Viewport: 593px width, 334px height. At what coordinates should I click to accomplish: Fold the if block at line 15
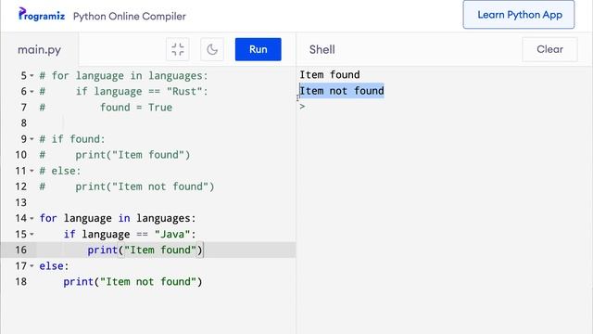tap(32, 235)
